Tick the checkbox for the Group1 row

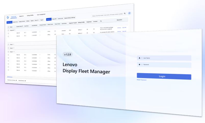(x=8, y=44)
